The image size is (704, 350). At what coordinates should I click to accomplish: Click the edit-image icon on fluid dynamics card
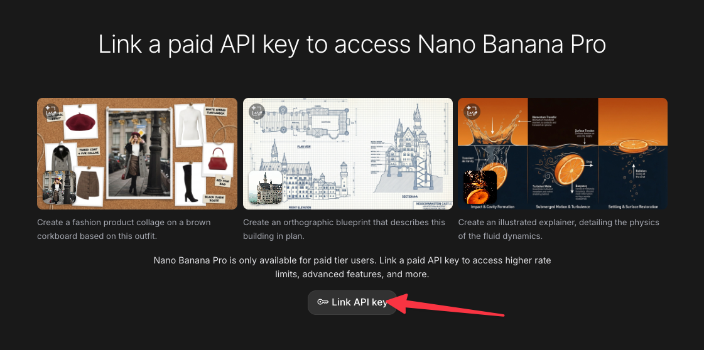click(x=472, y=112)
